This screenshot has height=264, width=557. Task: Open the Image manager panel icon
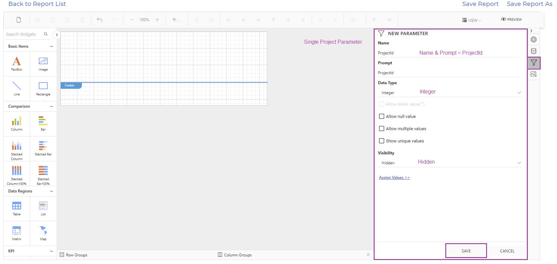[533, 74]
